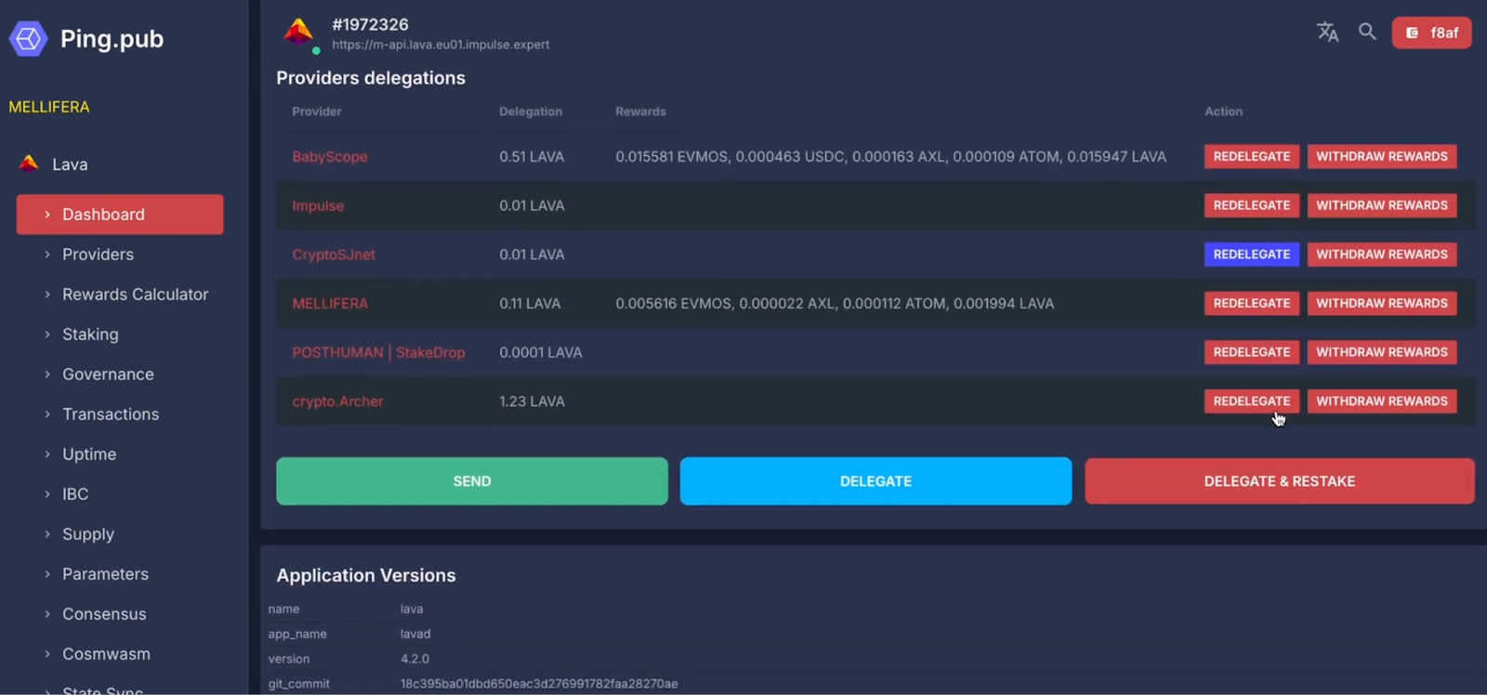Redelegate from the crypto.Archer provider
The width and height of the screenshot is (1487, 695).
(x=1252, y=401)
